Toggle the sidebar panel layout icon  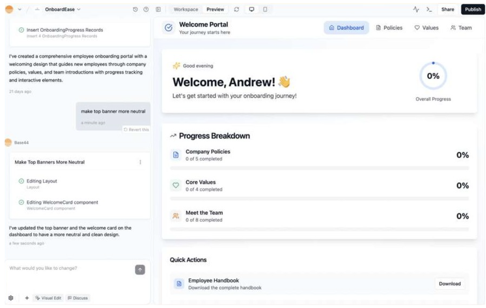point(158,10)
